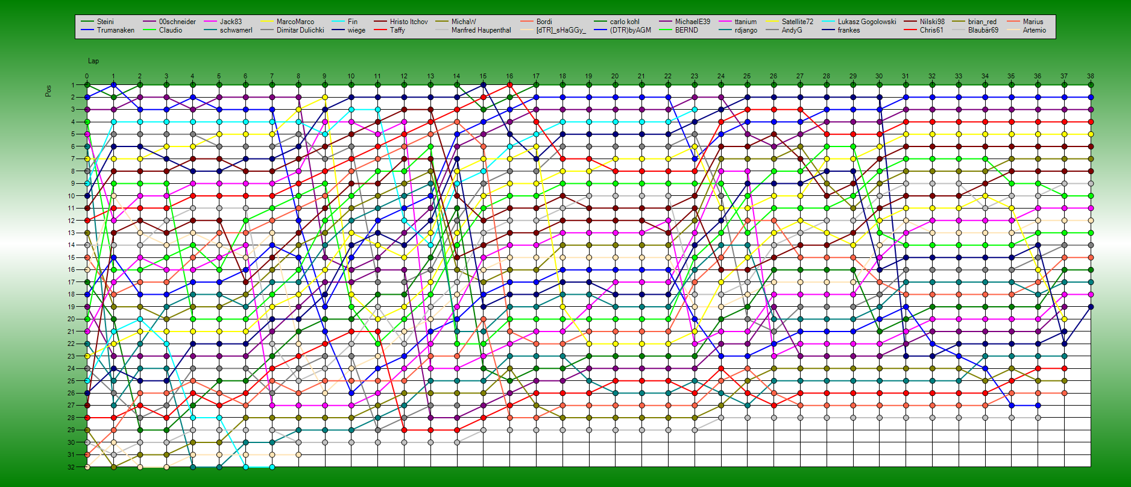Click the blue marker at lap 38 position 2

click(x=1091, y=97)
